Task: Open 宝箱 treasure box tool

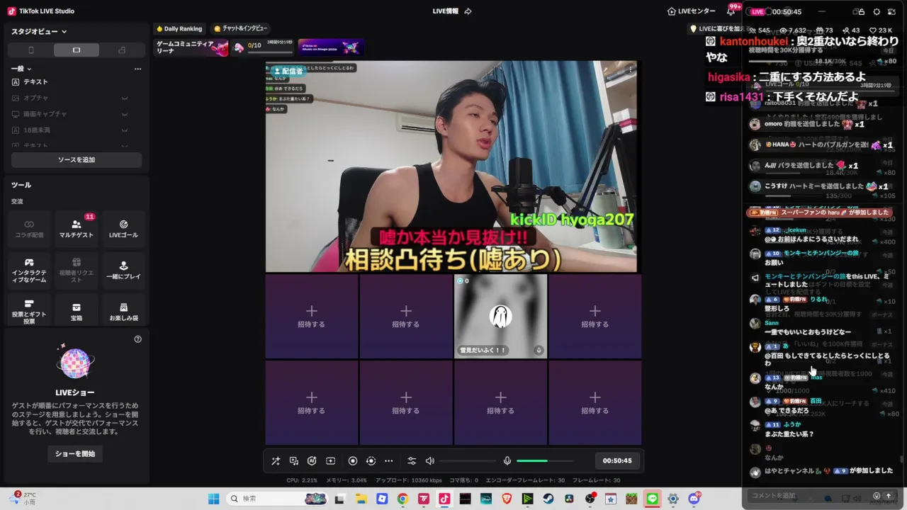Action: [x=77, y=312]
